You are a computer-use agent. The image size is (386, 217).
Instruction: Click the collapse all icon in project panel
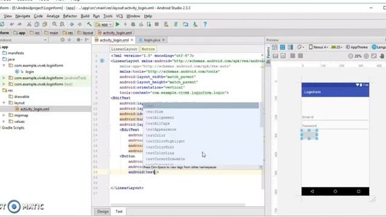click(x=69, y=40)
